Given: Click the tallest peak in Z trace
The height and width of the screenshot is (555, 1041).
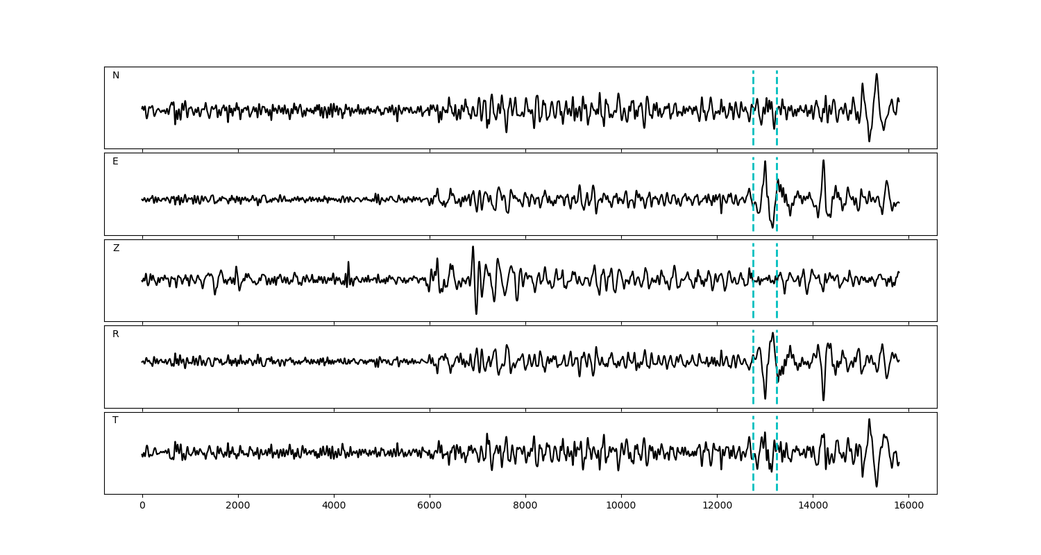Looking at the screenshot, I should pyautogui.click(x=473, y=247).
